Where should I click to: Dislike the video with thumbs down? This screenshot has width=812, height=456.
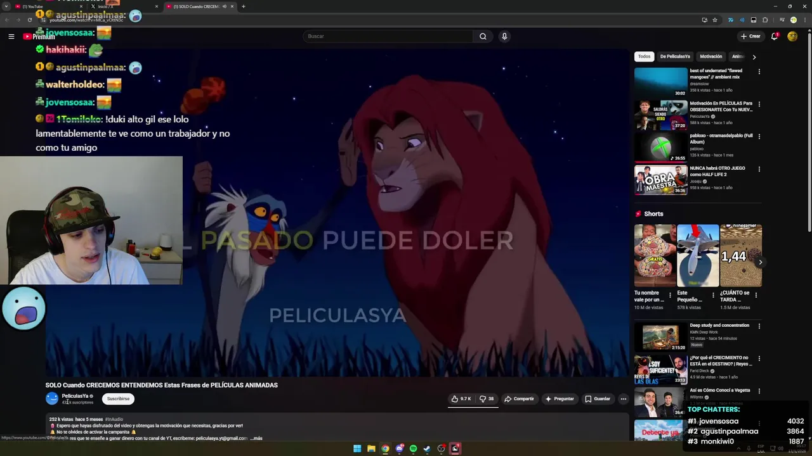tap(487, 399)
